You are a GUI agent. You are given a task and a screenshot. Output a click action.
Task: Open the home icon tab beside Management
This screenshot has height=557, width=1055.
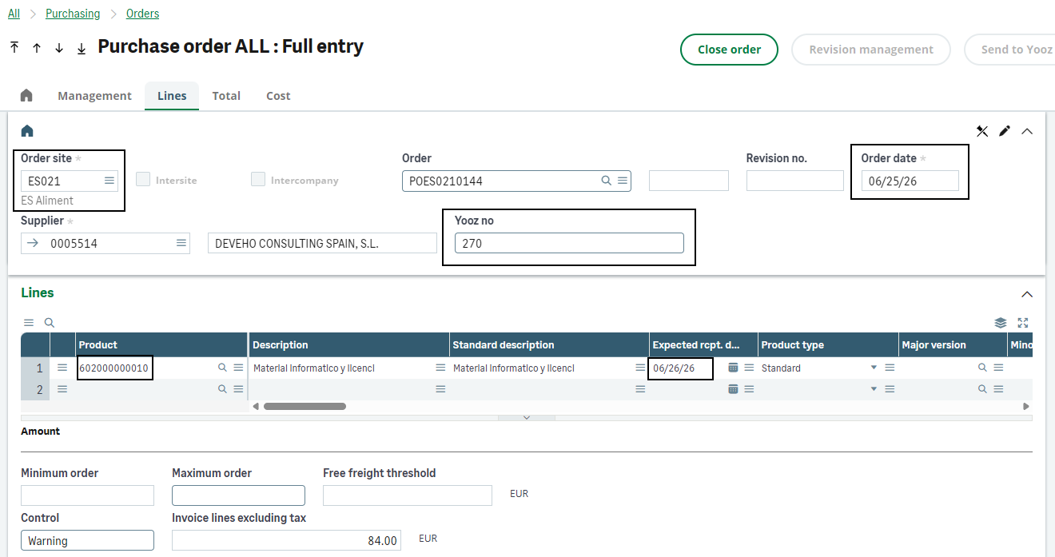point(26,95)
